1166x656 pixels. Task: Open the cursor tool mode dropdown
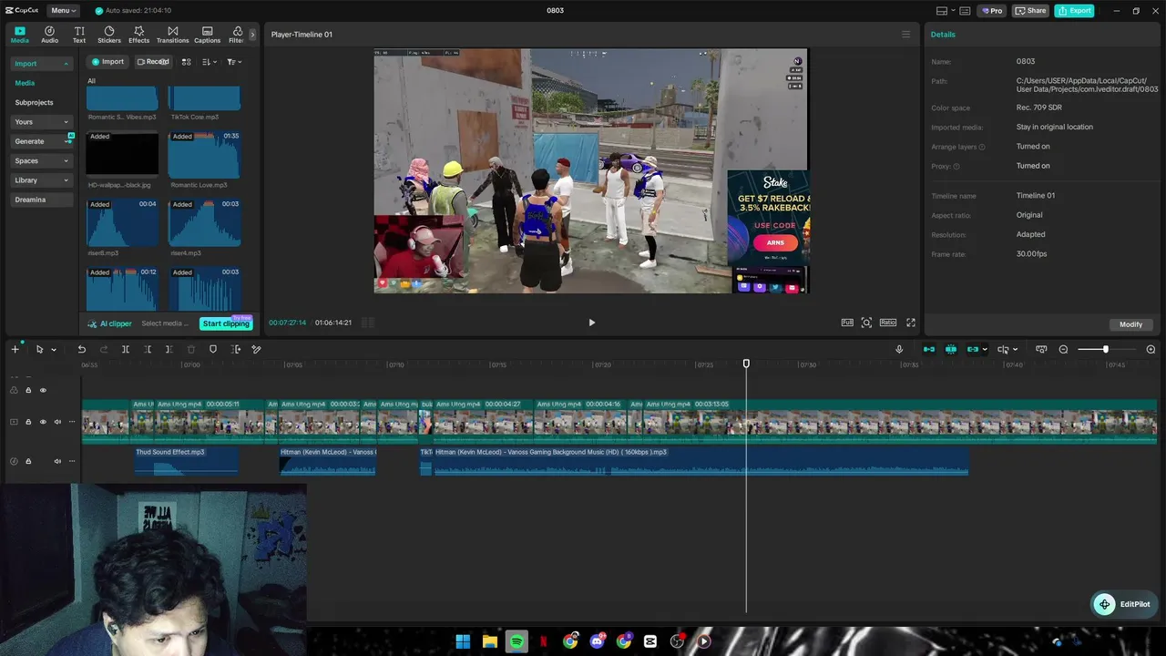point(54,350)
